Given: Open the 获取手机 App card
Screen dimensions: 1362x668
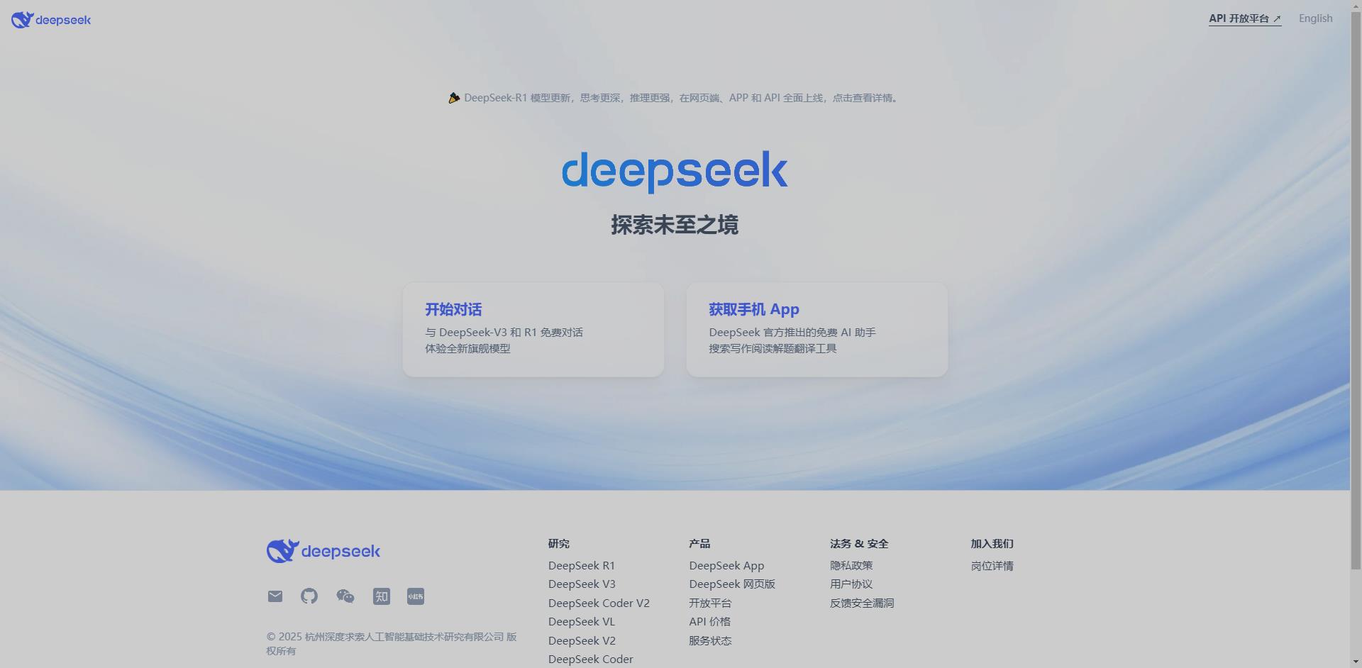Looking at the screenshot, I should (816, 329).
